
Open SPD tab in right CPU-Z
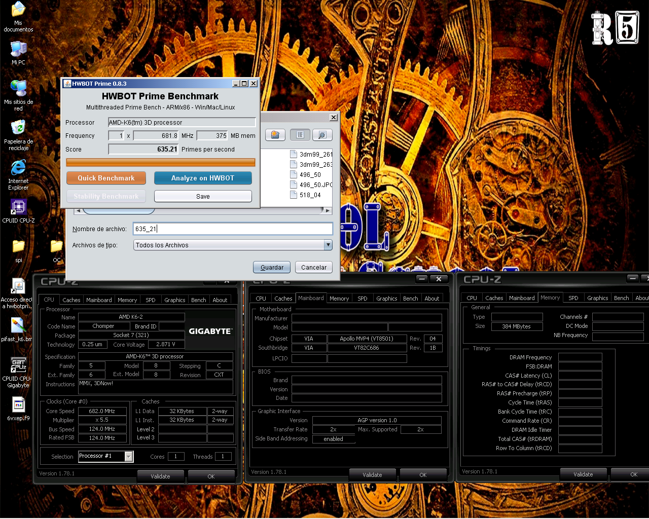point(573,298)
